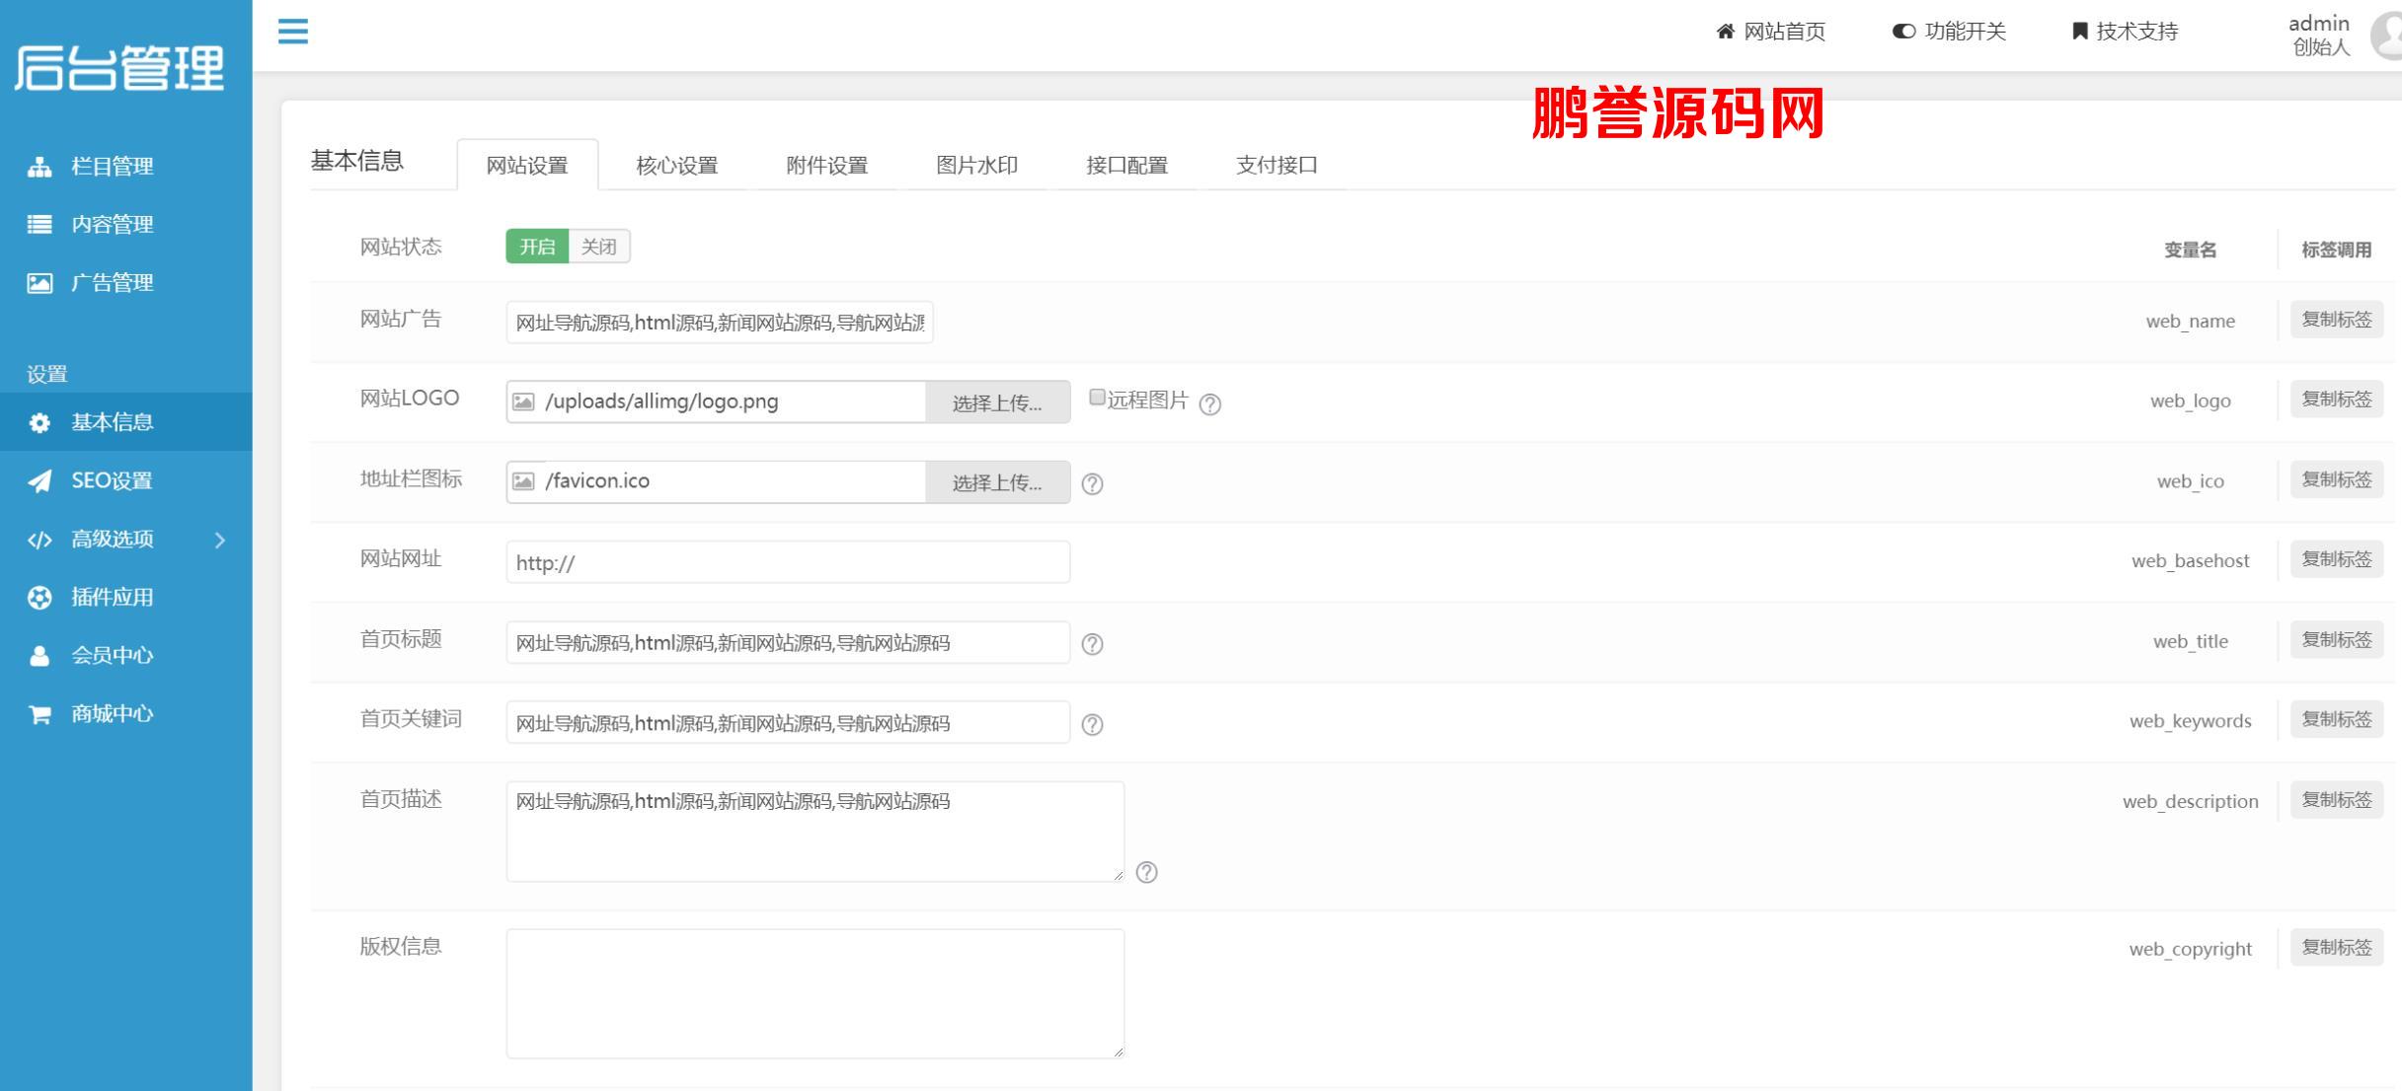Focus the 网站网址 http:// field

click(788, 562)
